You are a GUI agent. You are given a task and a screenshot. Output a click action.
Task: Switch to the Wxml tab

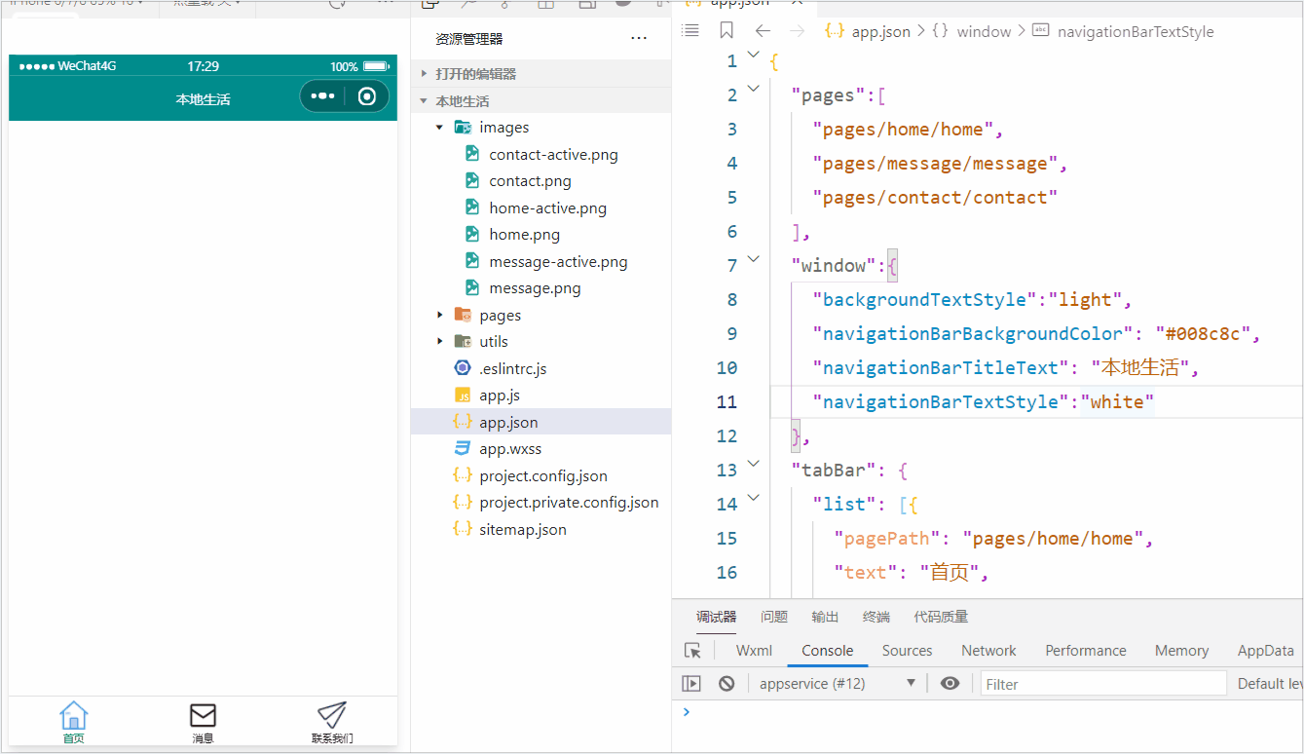[x=754, y=651]
